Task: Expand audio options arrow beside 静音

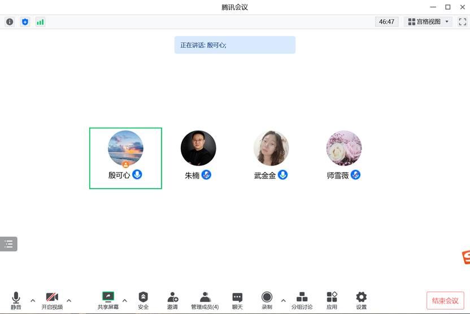Action: coord(33,300)
